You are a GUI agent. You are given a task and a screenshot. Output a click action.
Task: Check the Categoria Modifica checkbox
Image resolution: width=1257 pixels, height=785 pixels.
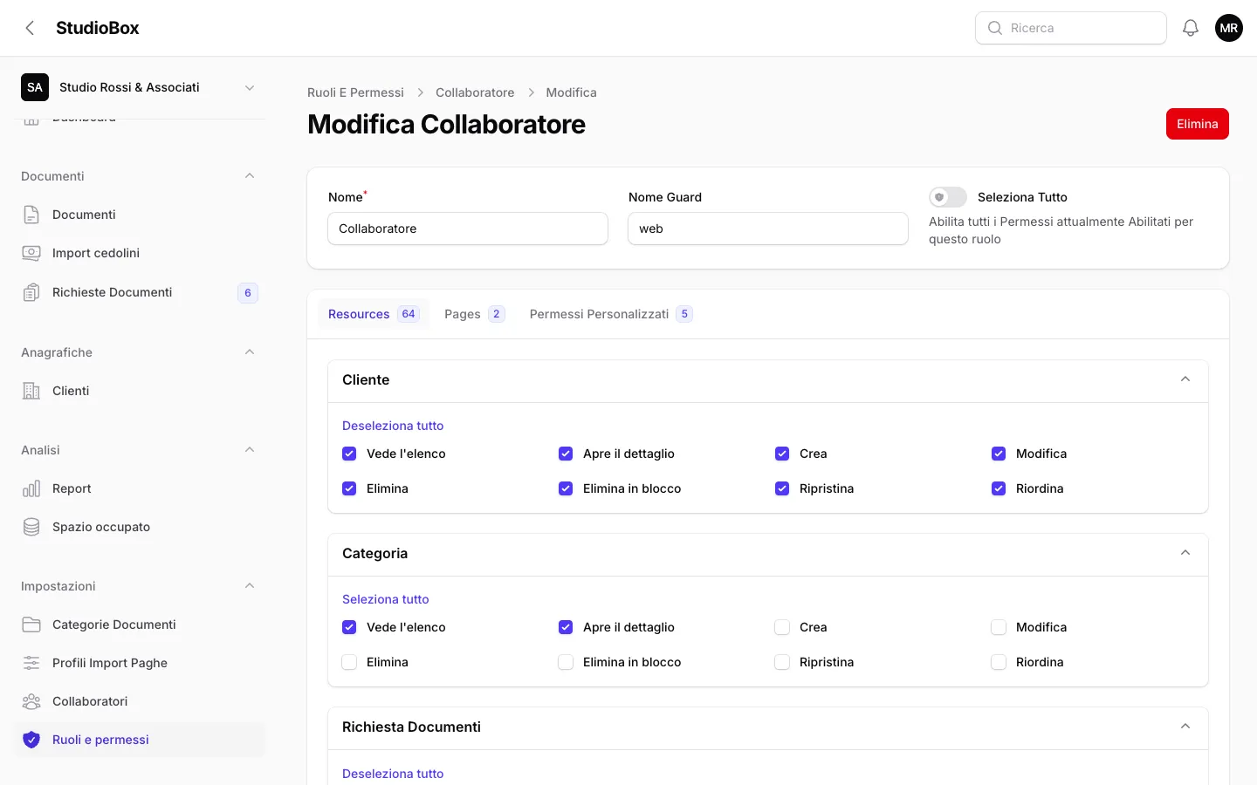(x=999, y=627)
